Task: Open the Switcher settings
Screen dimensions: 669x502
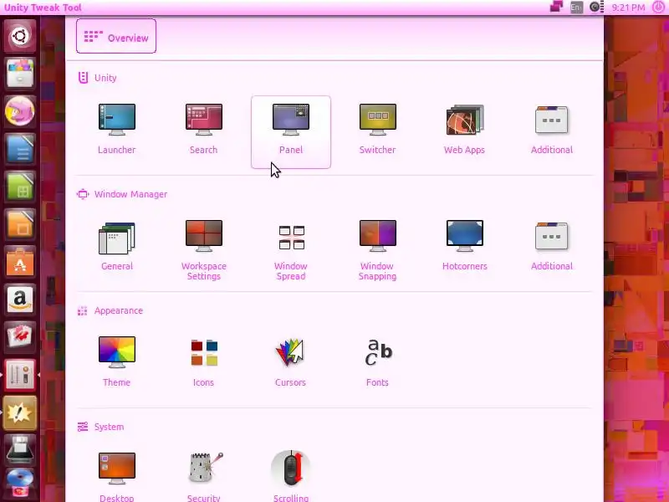Action: (x=378, y=130)
